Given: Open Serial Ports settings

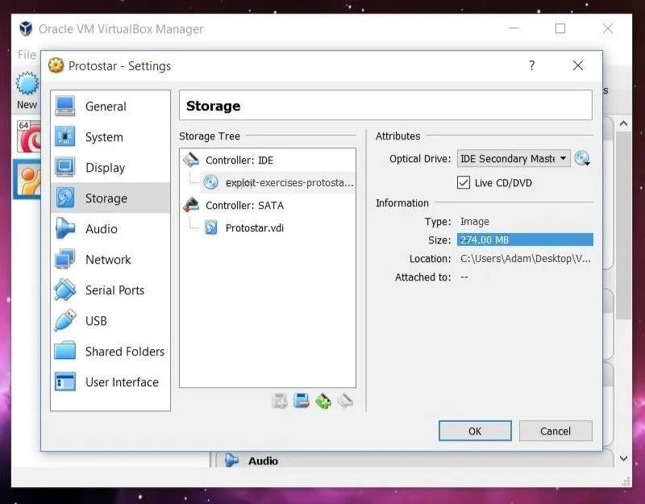Looking at the screenshot, I should [x=110, y=290].
